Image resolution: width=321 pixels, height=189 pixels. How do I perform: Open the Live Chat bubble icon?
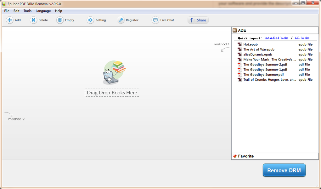point(155,20)
